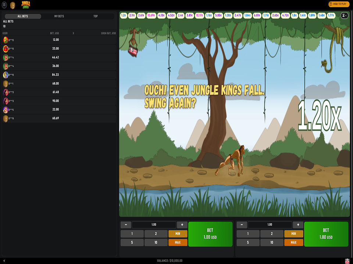
Task: Open the hamburger menu icon
Action: pyautogui.click(x=4, y=5)
